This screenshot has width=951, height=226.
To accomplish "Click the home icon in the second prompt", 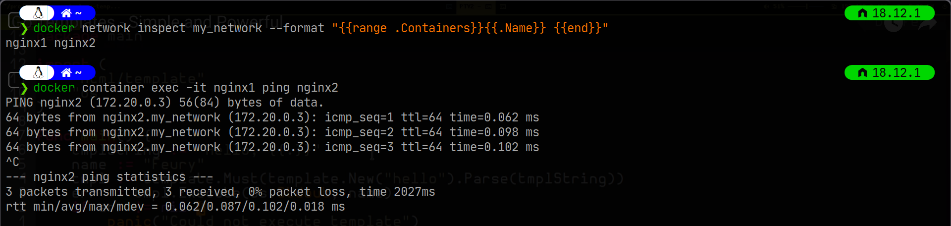I will point(66,73).
